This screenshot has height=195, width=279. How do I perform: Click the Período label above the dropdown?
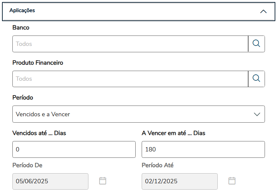click(x=23, y=98)
